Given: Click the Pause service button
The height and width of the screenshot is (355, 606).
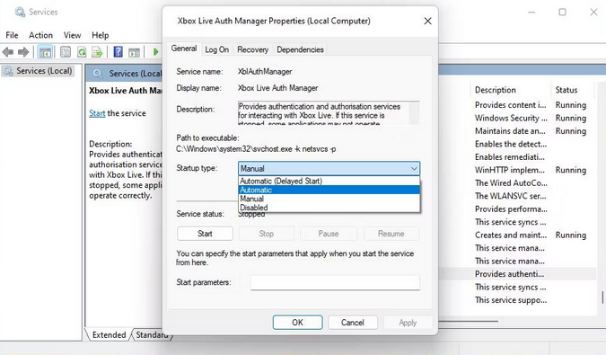Looking at the screenshot, I should coord(329,234).
